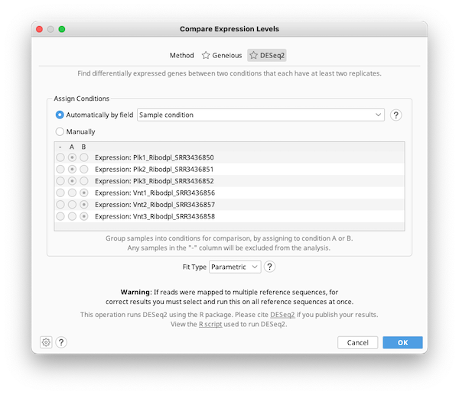Switch to the Geneious method tab
This screenshot has width=459, height=395.
tap(222, 55)
